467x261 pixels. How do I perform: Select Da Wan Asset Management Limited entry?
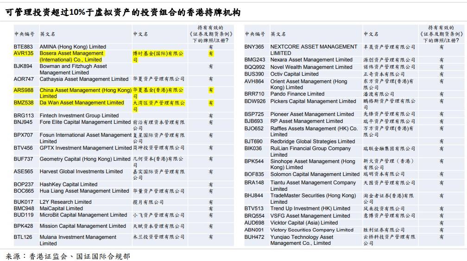pyautogui.click(x=82, y=103)
